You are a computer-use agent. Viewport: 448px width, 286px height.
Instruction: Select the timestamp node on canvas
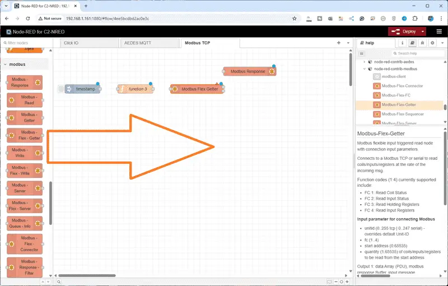click(82, 89)
